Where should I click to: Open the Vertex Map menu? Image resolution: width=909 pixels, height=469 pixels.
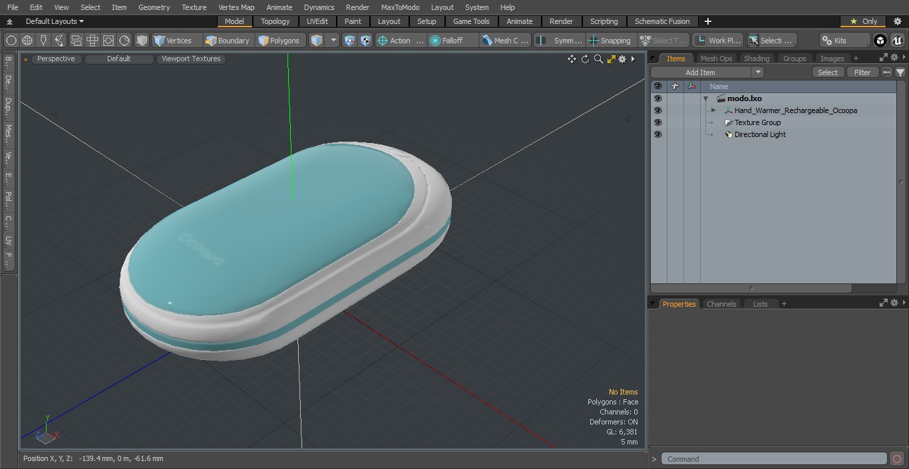(236, 7)
